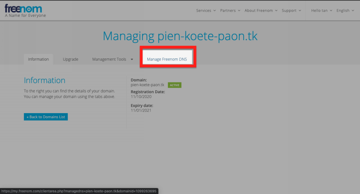Screen dimensions: 360x194
Task: Change language via the English dropdown
Action: pyautogui.click(x=345, y=10)
